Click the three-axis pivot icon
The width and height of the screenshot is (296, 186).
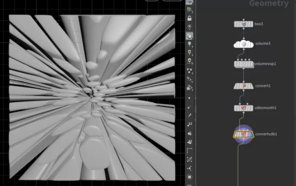189,168
